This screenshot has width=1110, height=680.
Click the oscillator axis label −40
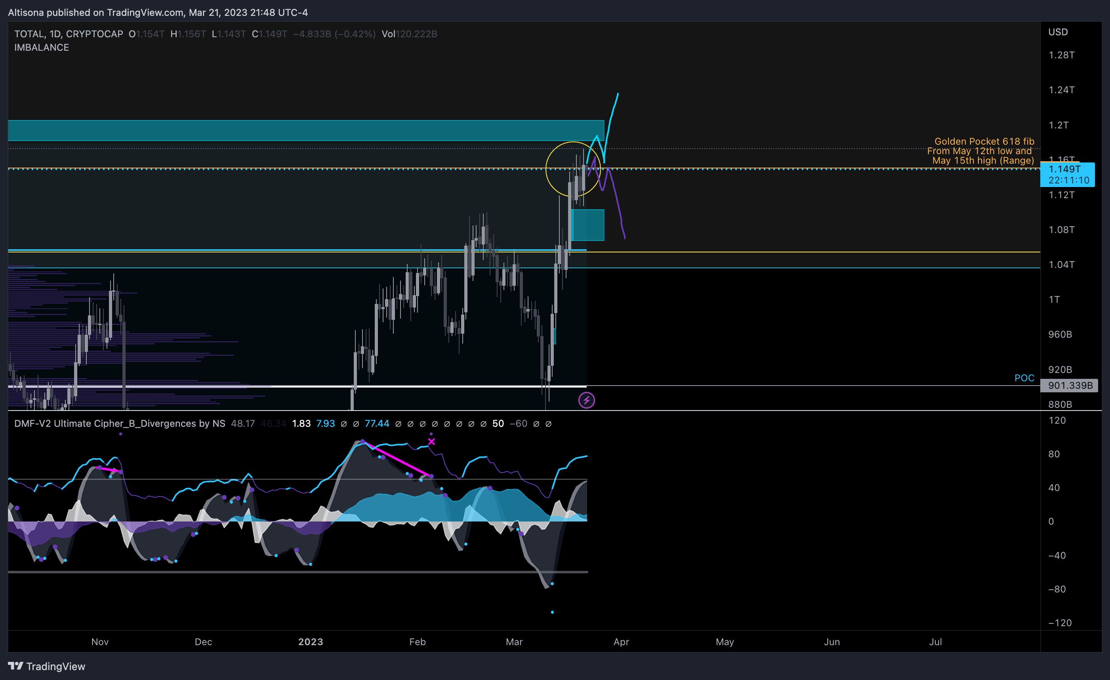click(x=1057, y=556)
